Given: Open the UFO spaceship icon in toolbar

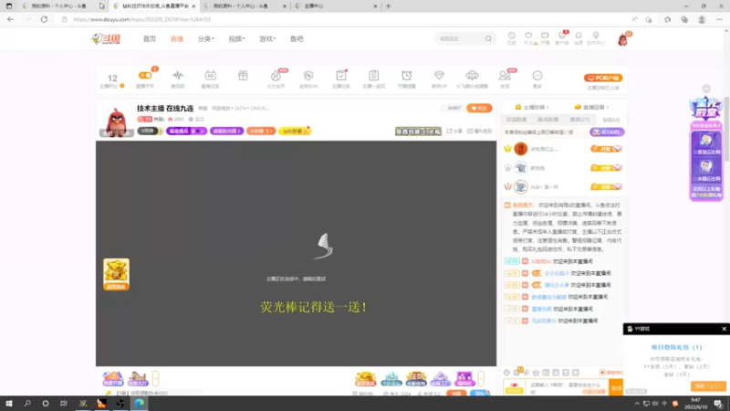Looking at the screenshot, I should coord(472,79).
